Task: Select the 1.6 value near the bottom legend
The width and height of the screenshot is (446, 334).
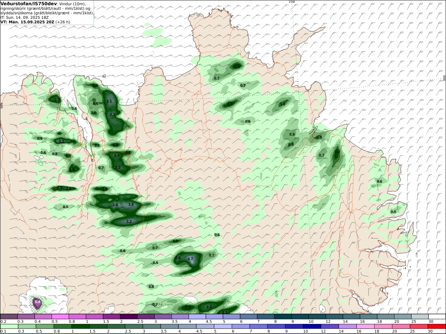Action: click(x=188, y=308)
